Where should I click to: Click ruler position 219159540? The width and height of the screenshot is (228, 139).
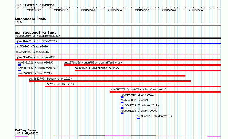tap(88, 10)
